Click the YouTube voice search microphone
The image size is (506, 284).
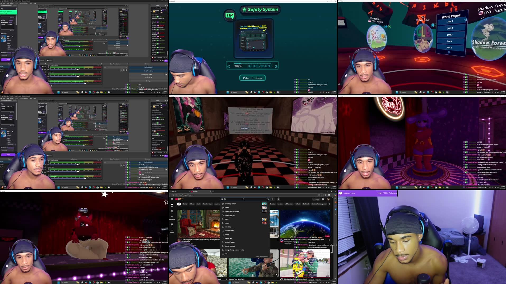[x=279, y=199]
